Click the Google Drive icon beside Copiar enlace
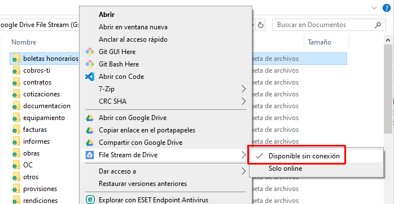Viewport: 394px width, 204px height. coord(90,130)
